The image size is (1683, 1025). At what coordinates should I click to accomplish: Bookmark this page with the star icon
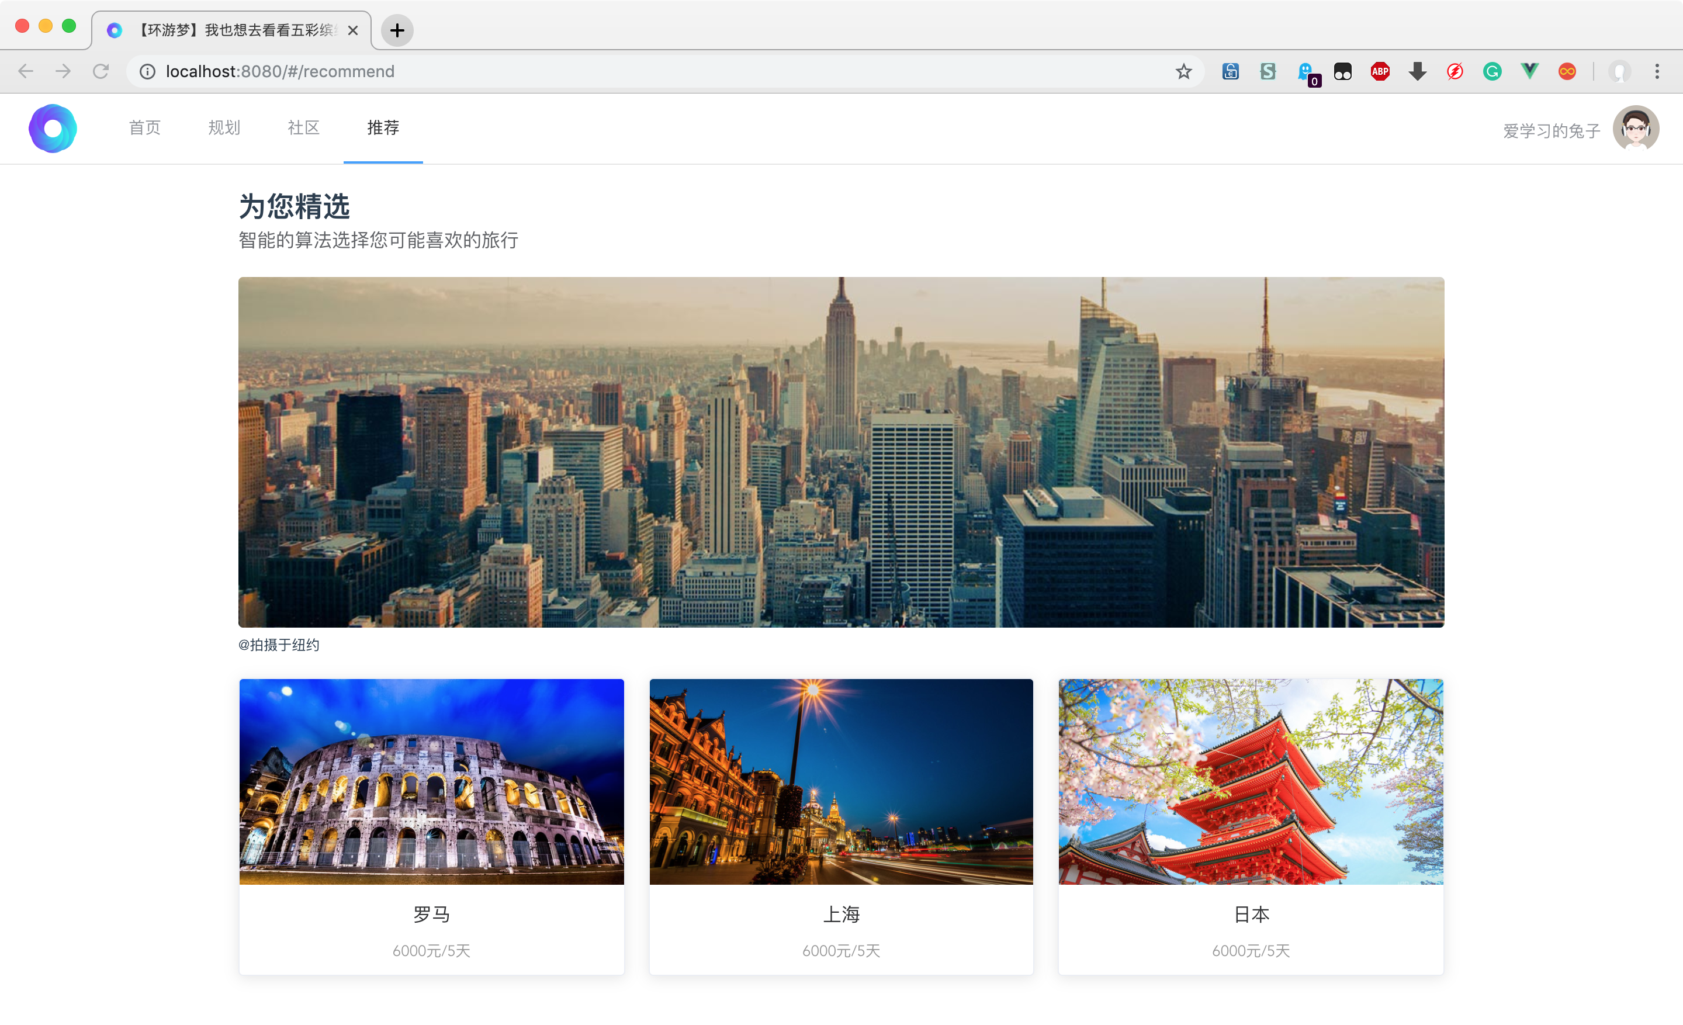pyautogui.click(x=1184, y=72)
